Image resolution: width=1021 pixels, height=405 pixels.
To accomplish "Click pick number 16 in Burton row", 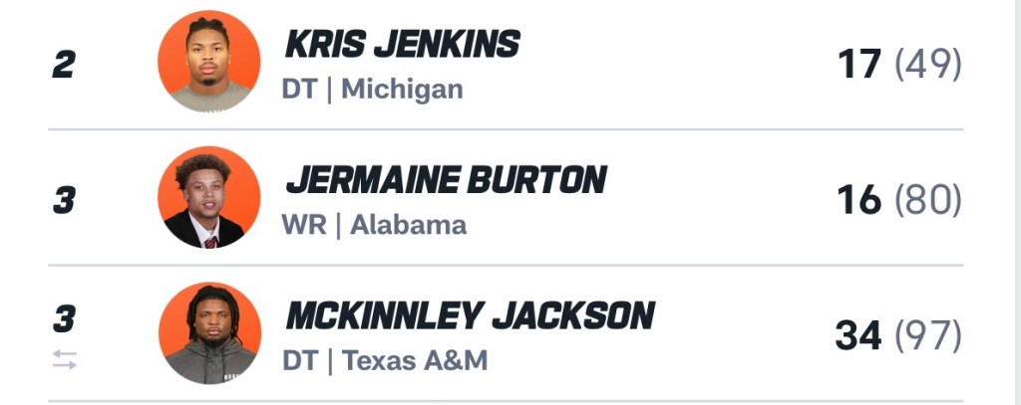I will (x=859, y=201).
